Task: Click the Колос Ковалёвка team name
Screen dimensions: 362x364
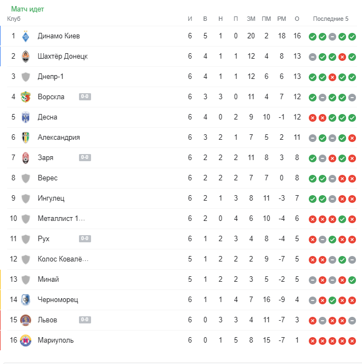Action: click(x=63, y=259)
